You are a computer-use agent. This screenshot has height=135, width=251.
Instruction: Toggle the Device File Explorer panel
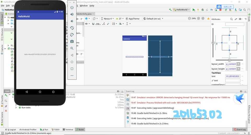point(249,114)
